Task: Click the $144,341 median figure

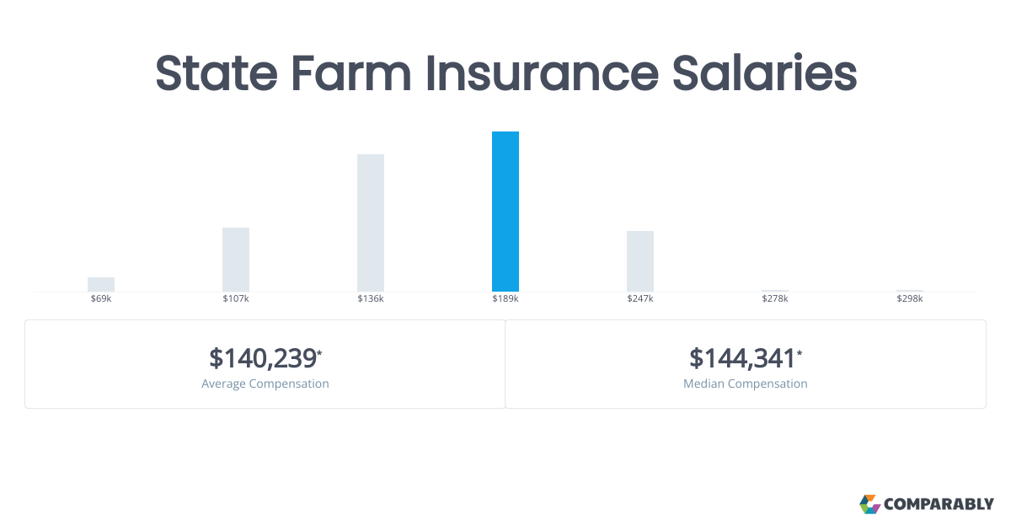Action: click(x=742, y=358)
